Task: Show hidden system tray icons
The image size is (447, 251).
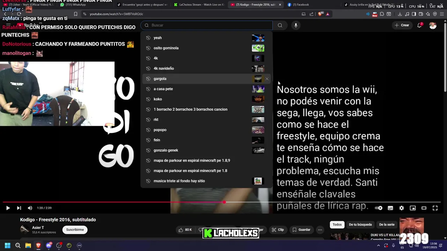Action: tap(378, 245)
